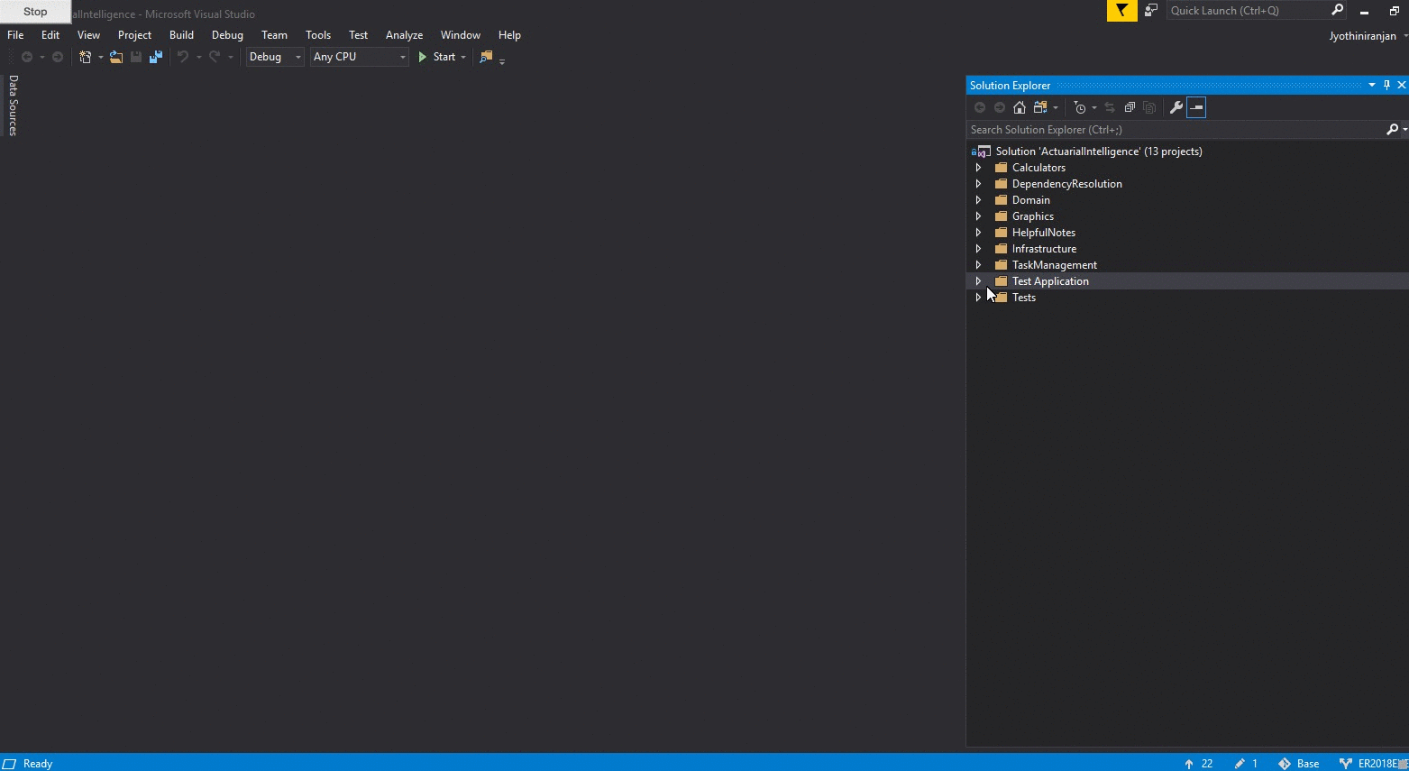Open the send feedback icon

pos(1151,11)
